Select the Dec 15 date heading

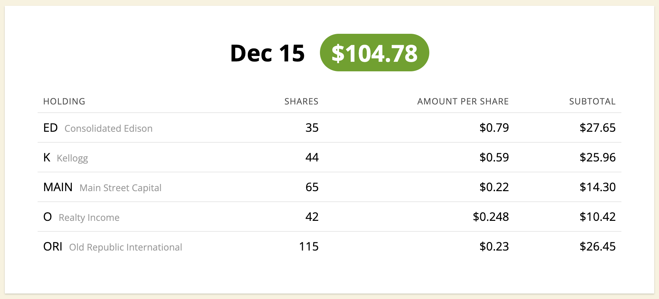coord(267,53)
